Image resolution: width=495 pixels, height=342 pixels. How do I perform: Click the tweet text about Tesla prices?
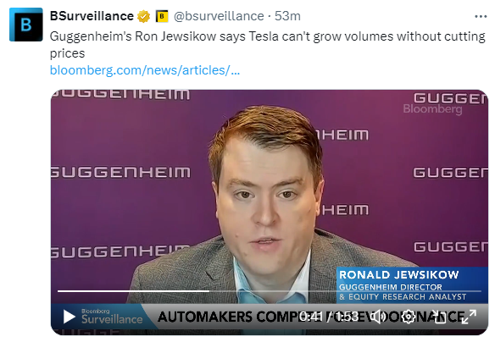pyautogui.click(x=267, y=45)
